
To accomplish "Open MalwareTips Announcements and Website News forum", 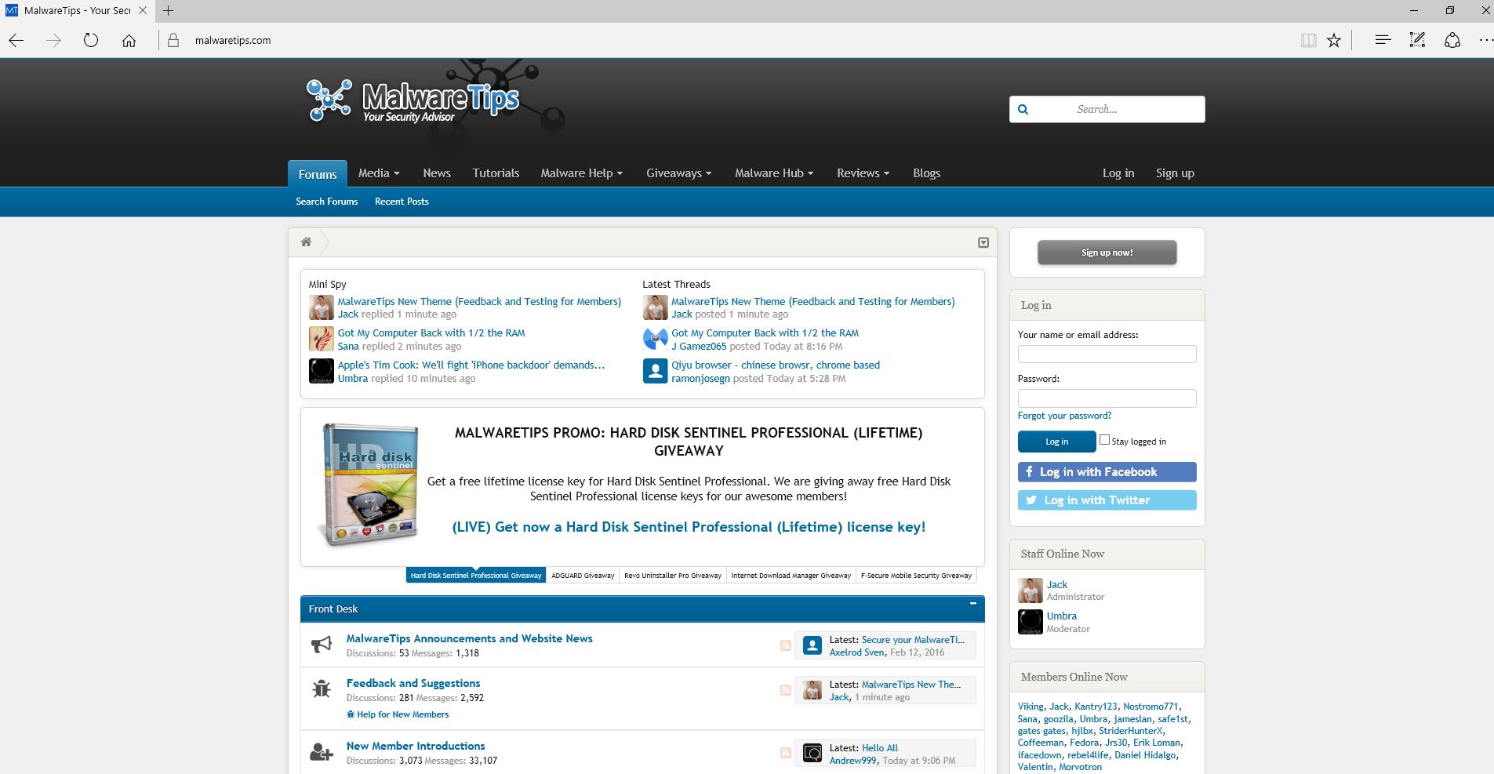I will [469, 638].
